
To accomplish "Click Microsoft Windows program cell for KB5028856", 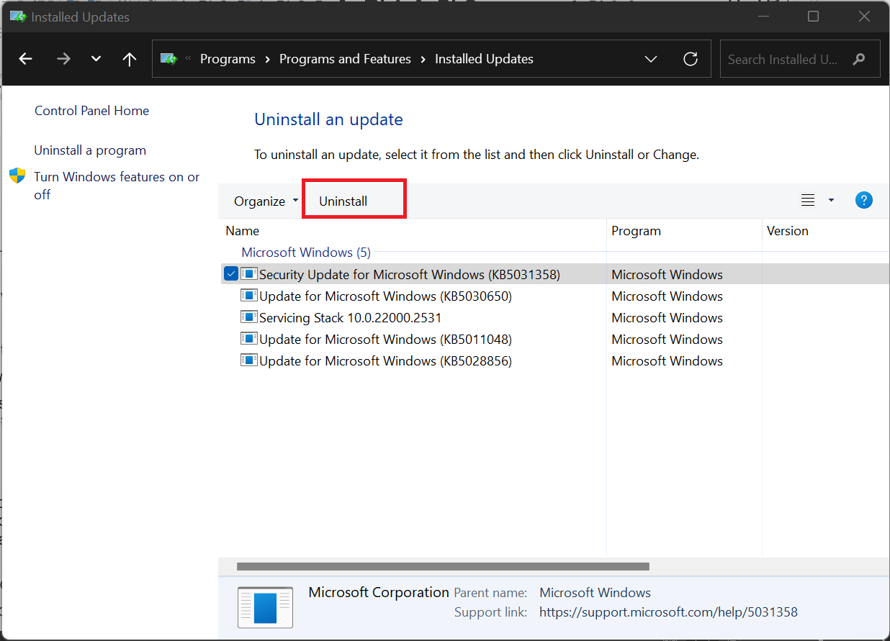I will click(667, 360).
